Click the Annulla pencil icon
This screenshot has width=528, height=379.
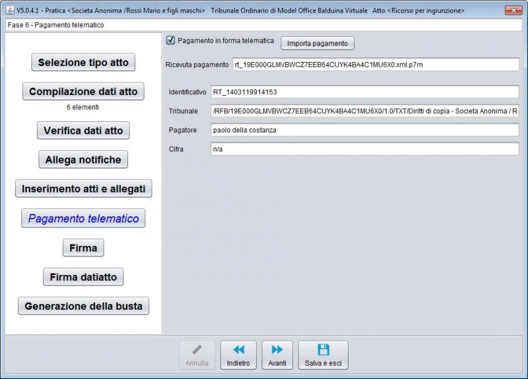click(x=197, y=350)
